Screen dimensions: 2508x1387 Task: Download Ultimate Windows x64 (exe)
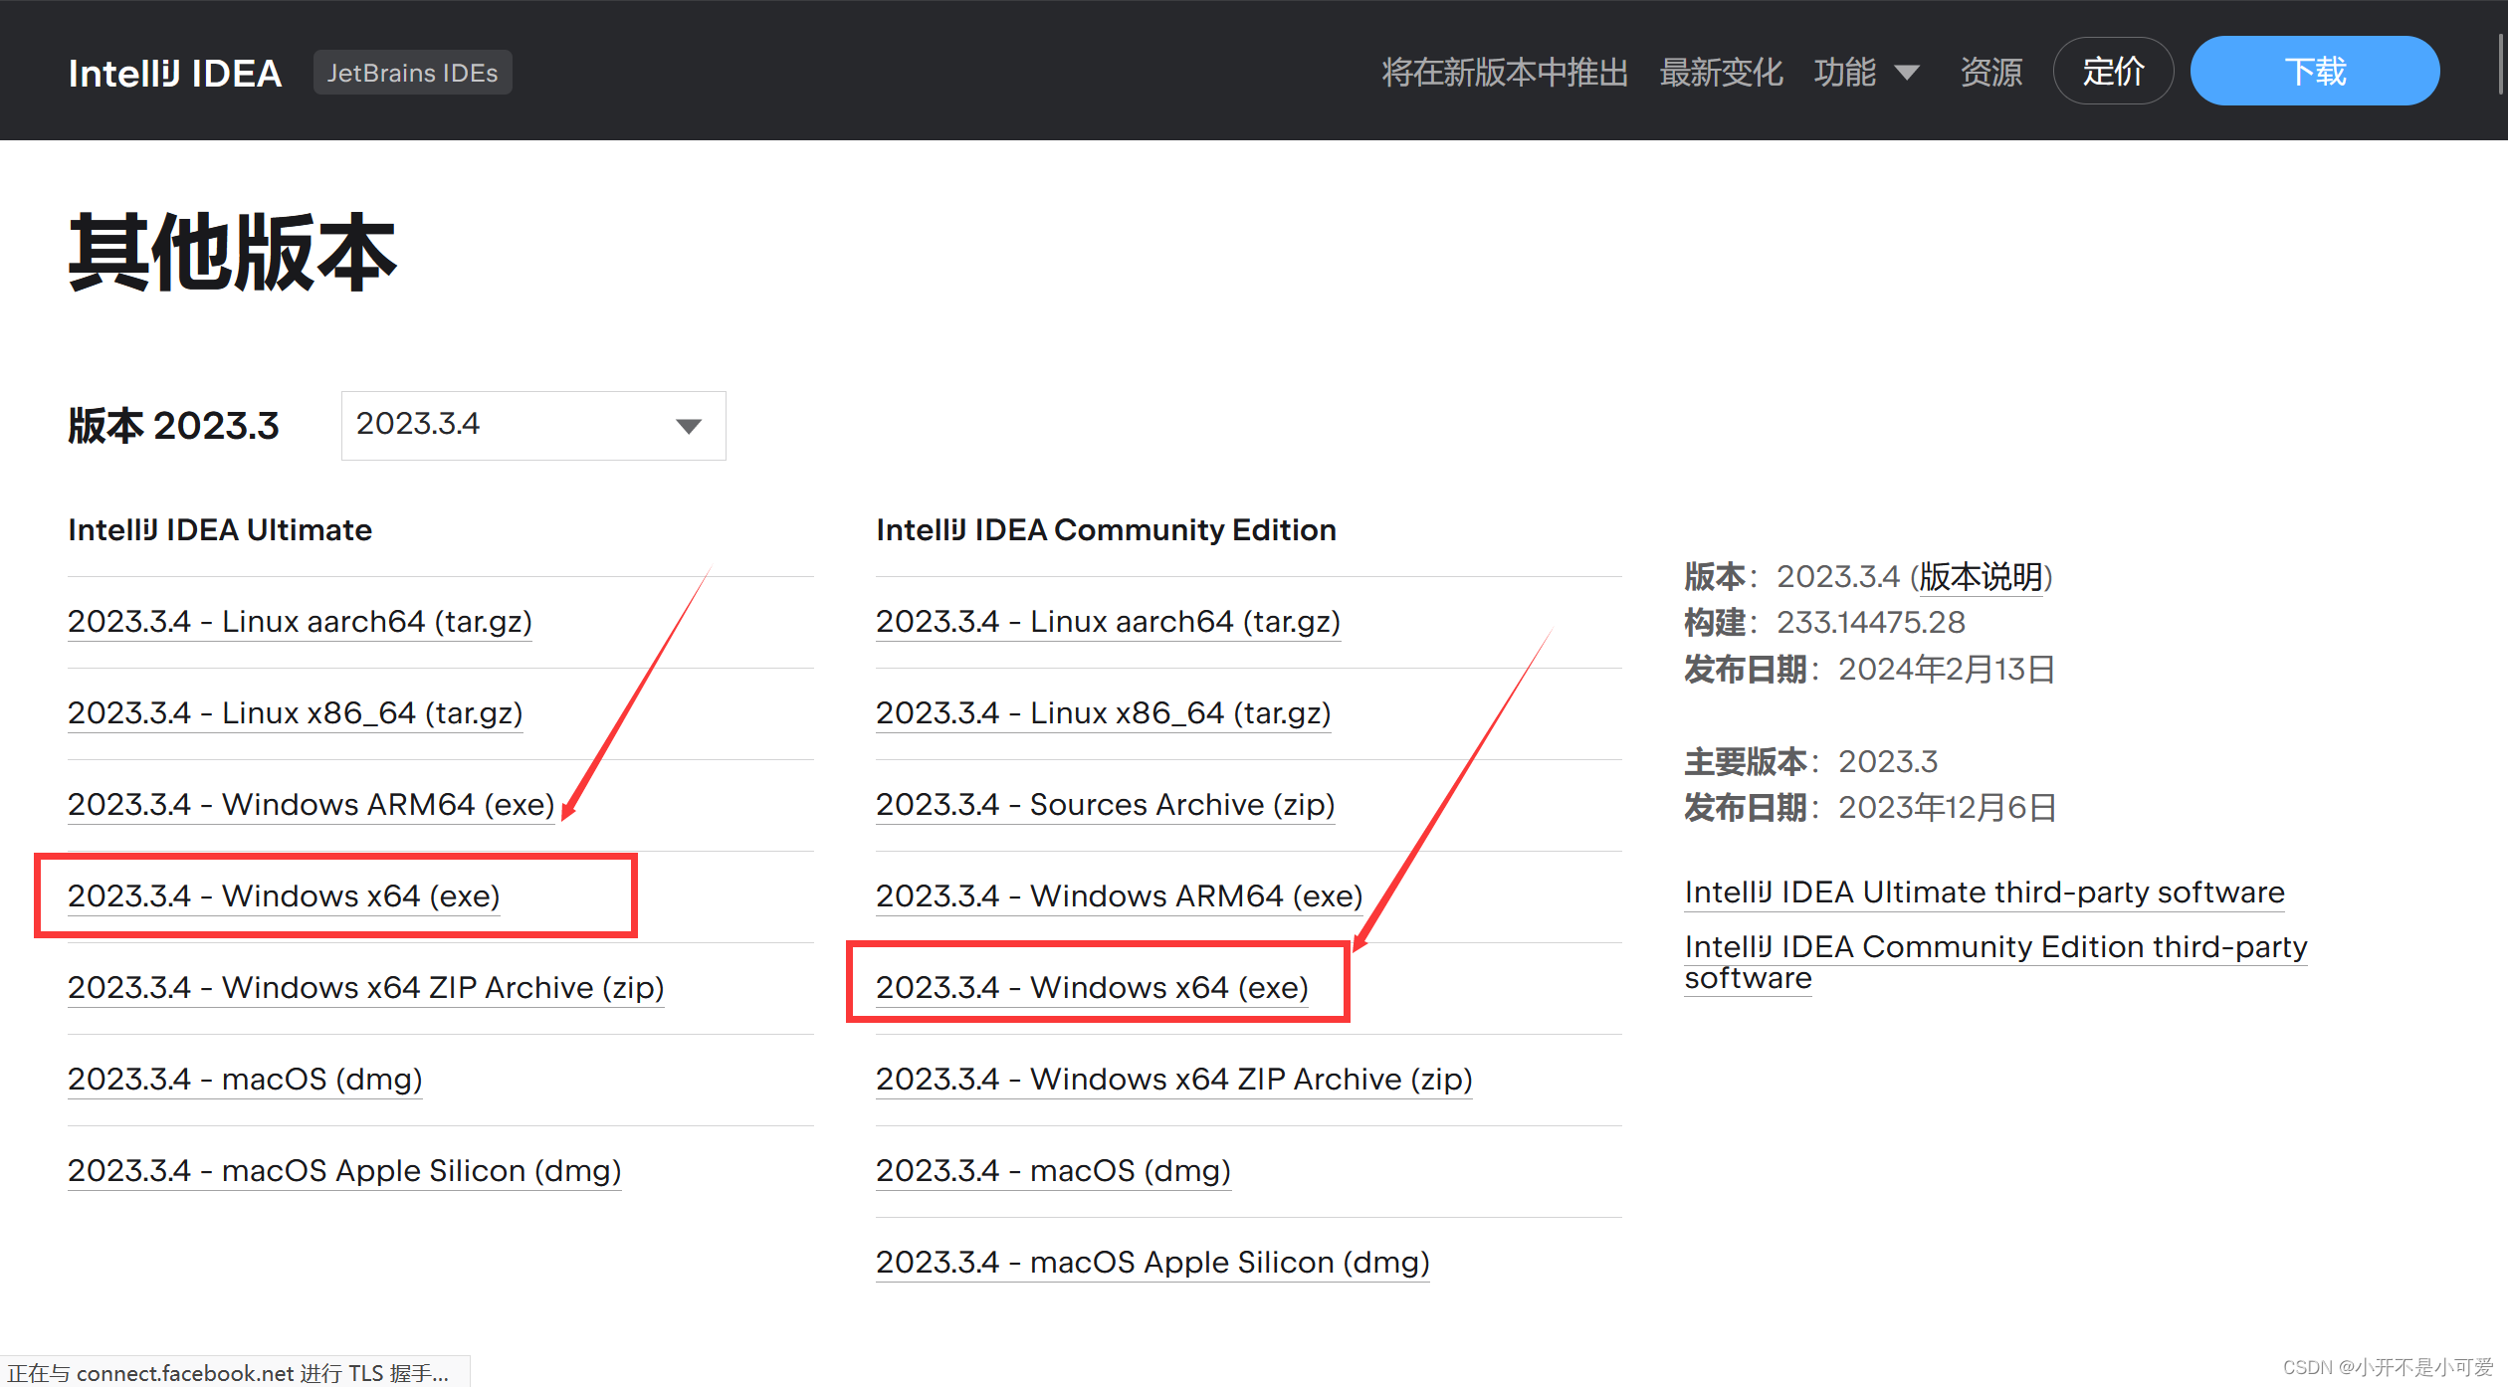(284, 895)
